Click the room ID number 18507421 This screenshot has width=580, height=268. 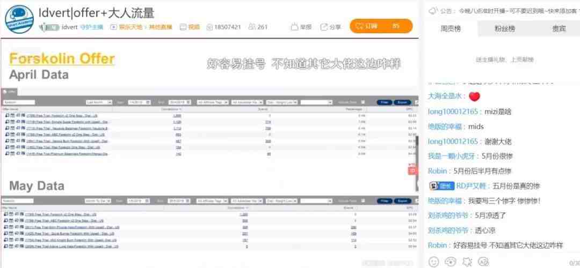pyautogui.click(x=228, y=27)
